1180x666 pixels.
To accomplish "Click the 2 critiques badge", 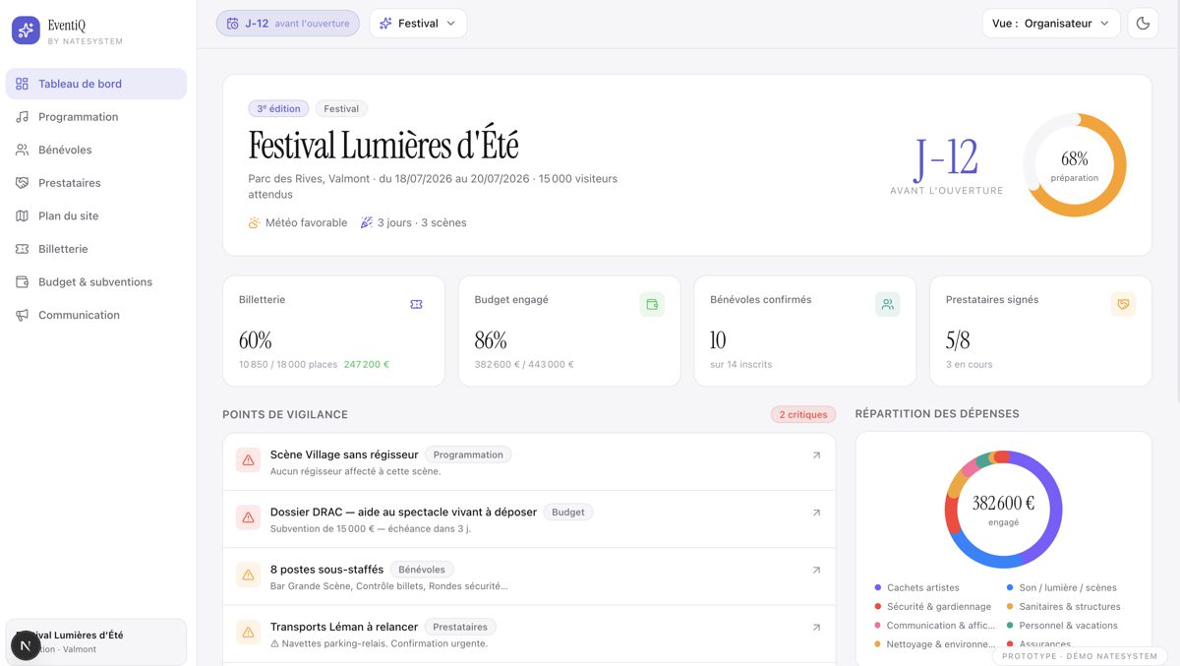I will coord(803,415).
